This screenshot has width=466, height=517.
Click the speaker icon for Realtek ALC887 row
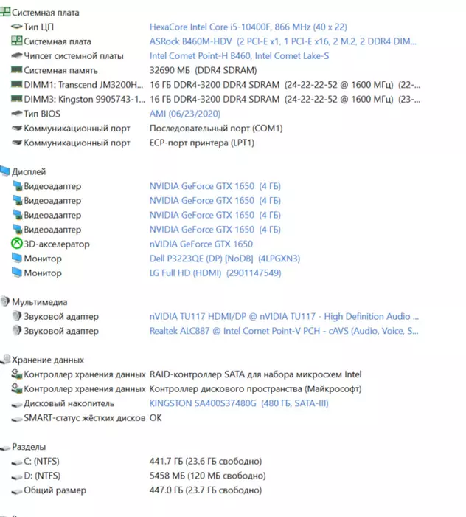[17, 330]
